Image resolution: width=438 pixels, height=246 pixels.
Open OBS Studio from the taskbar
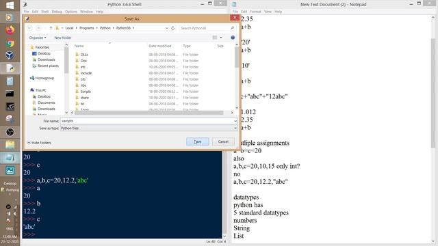pos(10,132)
